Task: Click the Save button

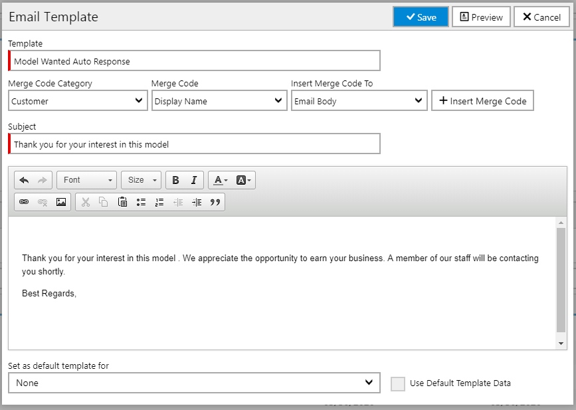Action: point(421,17)
